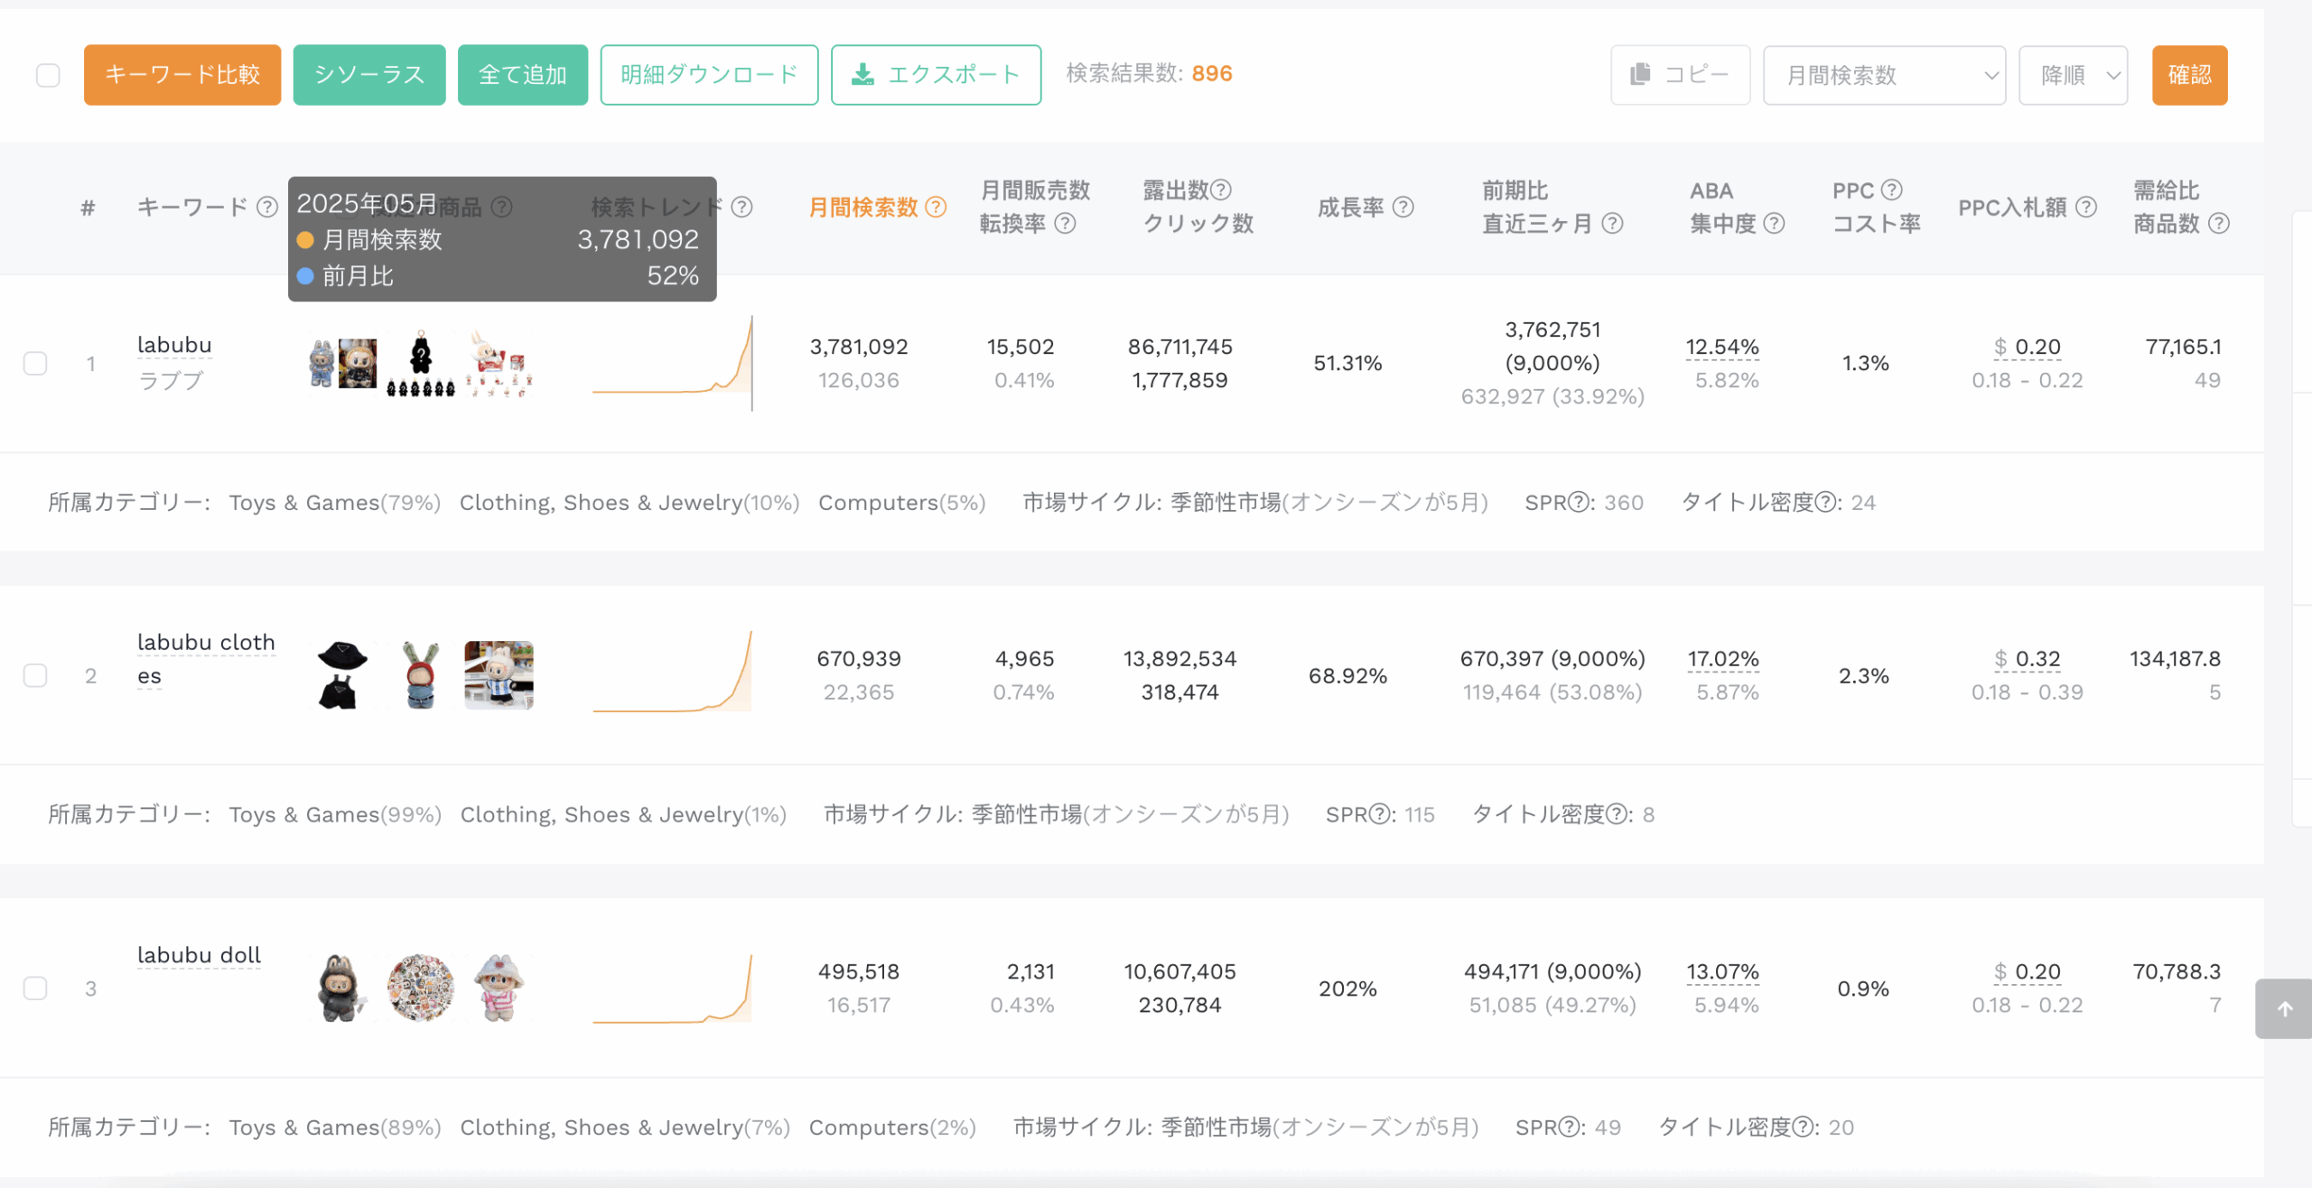The image size is (2312, 1188).
Task: Sort by the 月間検索数 column header
Action: (x=863, y=208)
